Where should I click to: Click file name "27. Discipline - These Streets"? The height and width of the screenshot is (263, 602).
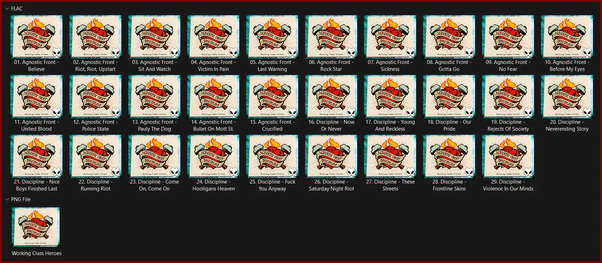coord(390,185)
